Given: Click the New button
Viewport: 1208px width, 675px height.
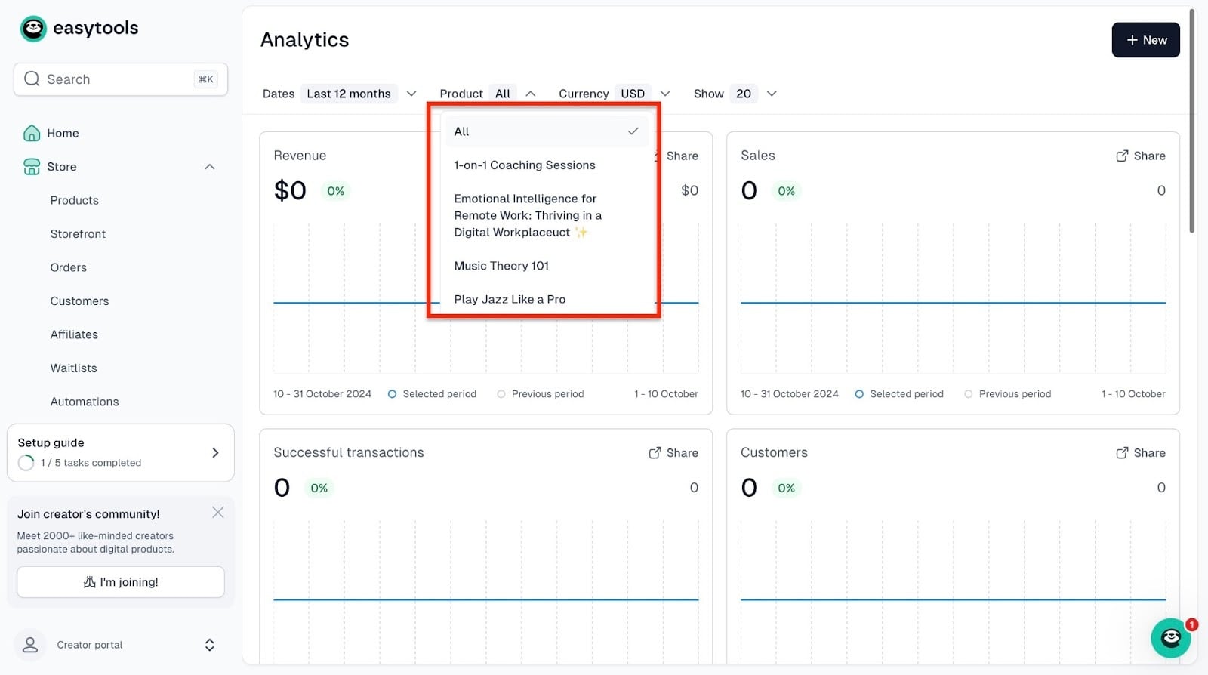Looking at the screenshot, I should click(1145, 40).
